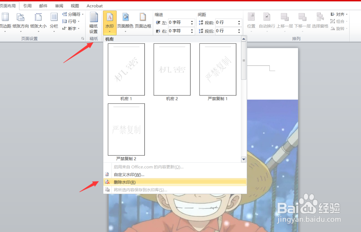Open the 纸张方向 orientation menu

point(21,22)
